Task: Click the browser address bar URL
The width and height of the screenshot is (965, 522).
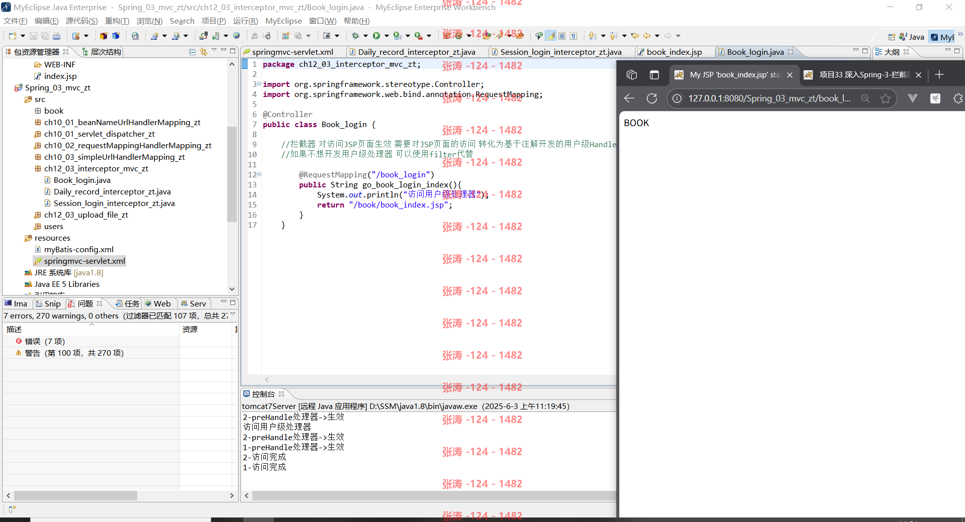Action: [x=769, y=98]
